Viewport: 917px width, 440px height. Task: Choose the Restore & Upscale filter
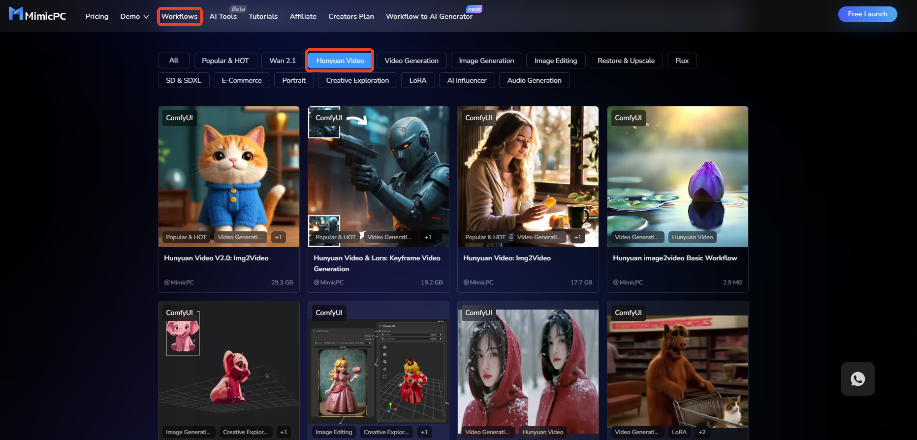626,61
